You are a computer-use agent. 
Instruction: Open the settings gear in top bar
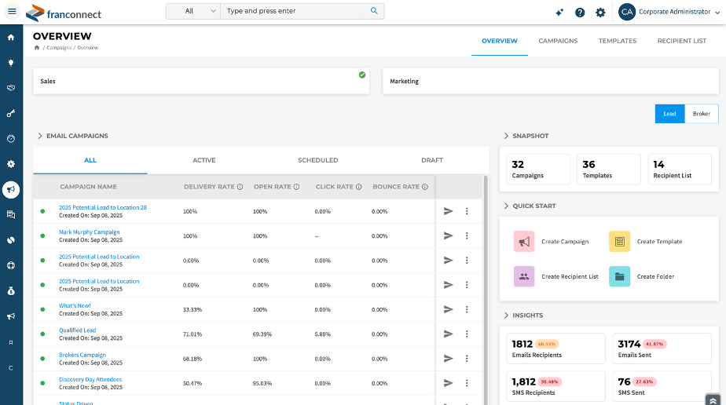pos(600,13)
